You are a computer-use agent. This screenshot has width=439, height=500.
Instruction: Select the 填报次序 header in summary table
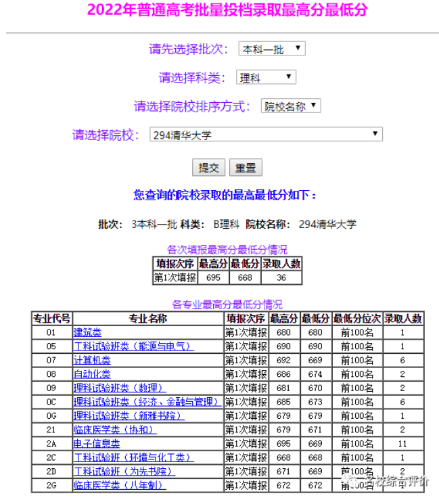[x=175, y=264]
